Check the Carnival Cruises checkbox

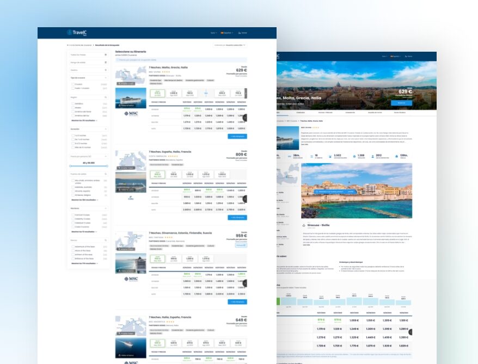(x=73, y=215)
